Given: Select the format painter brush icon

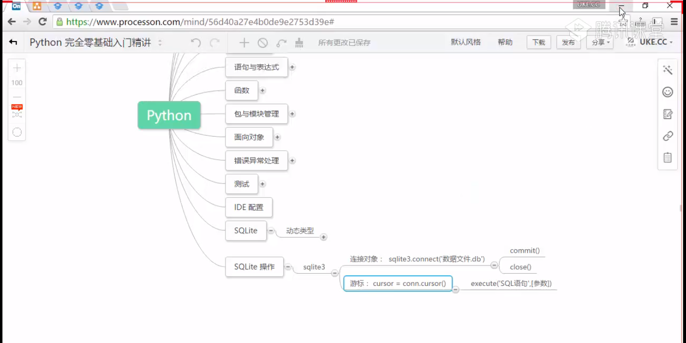Looking at the screenshot, I should (x=299, y=43).
